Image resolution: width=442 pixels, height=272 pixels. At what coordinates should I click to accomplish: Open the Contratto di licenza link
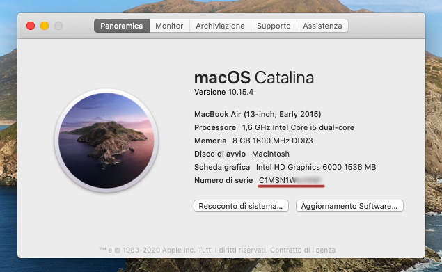303,250
